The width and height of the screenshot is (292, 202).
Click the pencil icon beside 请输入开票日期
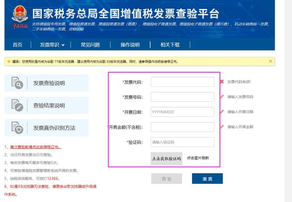click(x=222, y=112)
